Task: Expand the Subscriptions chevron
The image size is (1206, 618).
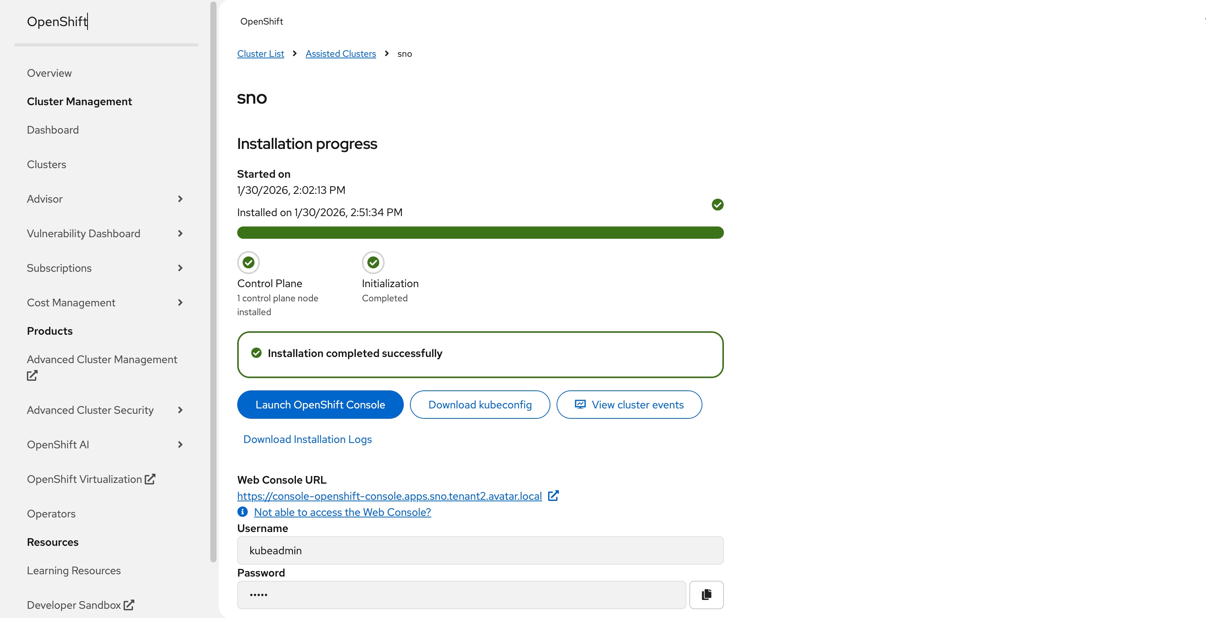Action: [180, 268]
